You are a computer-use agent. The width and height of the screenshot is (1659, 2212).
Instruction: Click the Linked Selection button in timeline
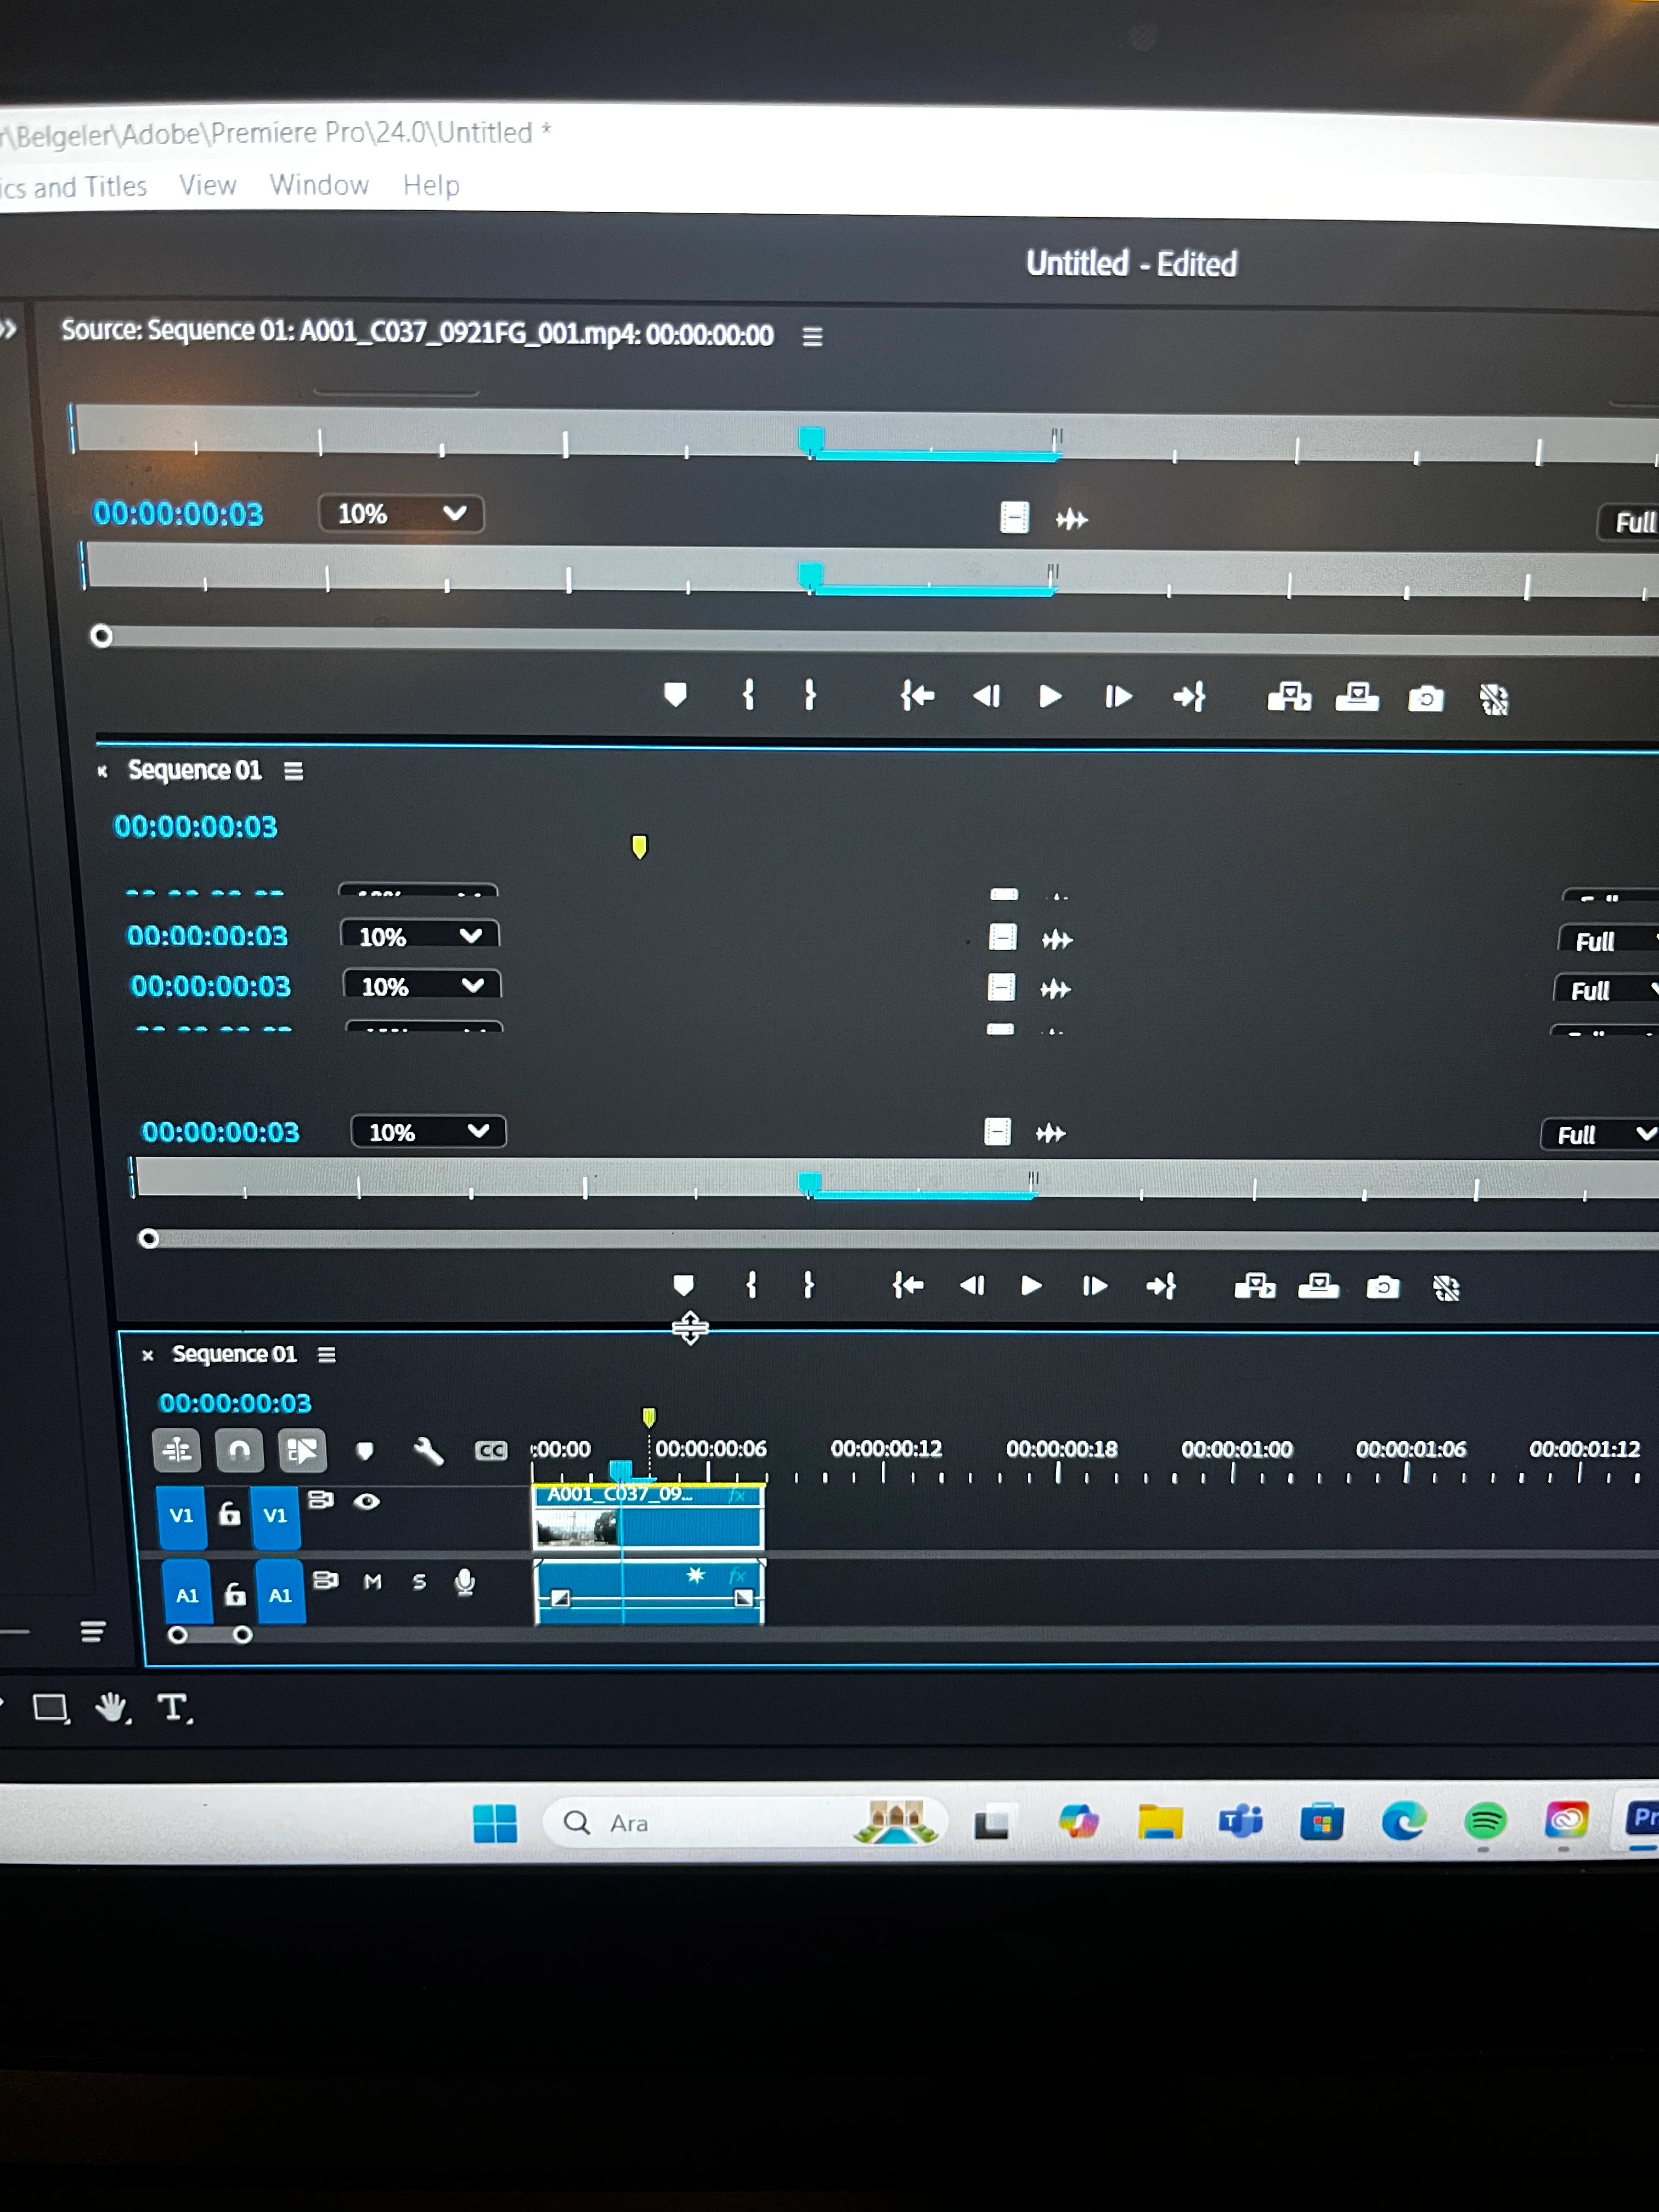click(302, 1450)
